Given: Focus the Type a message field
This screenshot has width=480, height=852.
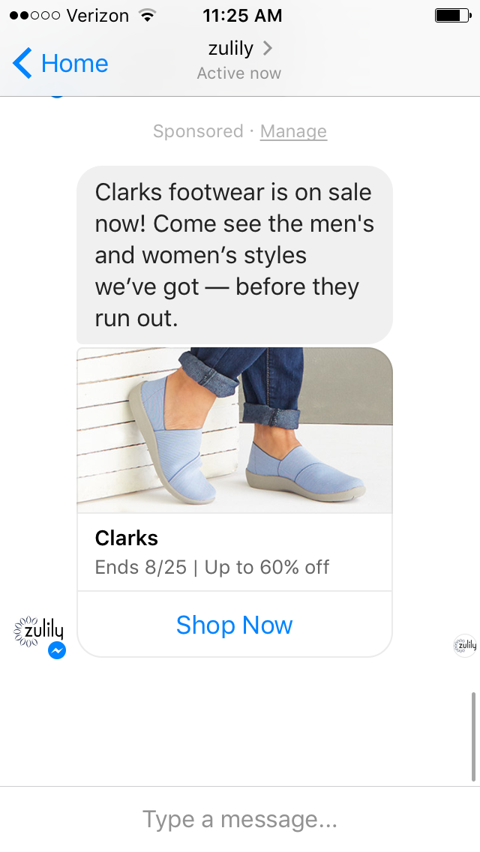Looking at the screenshot, I should pos(240,820).
